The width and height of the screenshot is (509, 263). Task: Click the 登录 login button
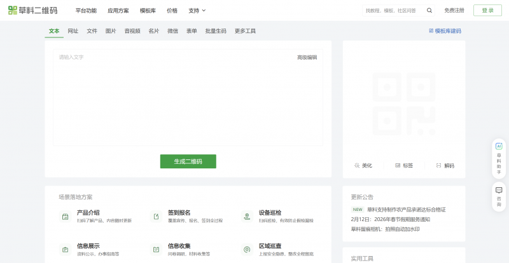(487, 10)
